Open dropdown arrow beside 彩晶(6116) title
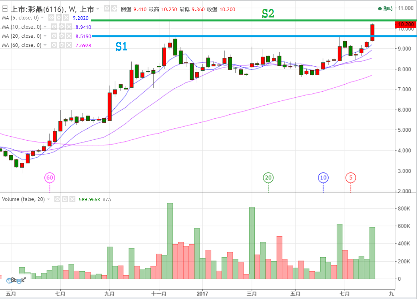This screenshot has width=417, height=299. (98, 8)
